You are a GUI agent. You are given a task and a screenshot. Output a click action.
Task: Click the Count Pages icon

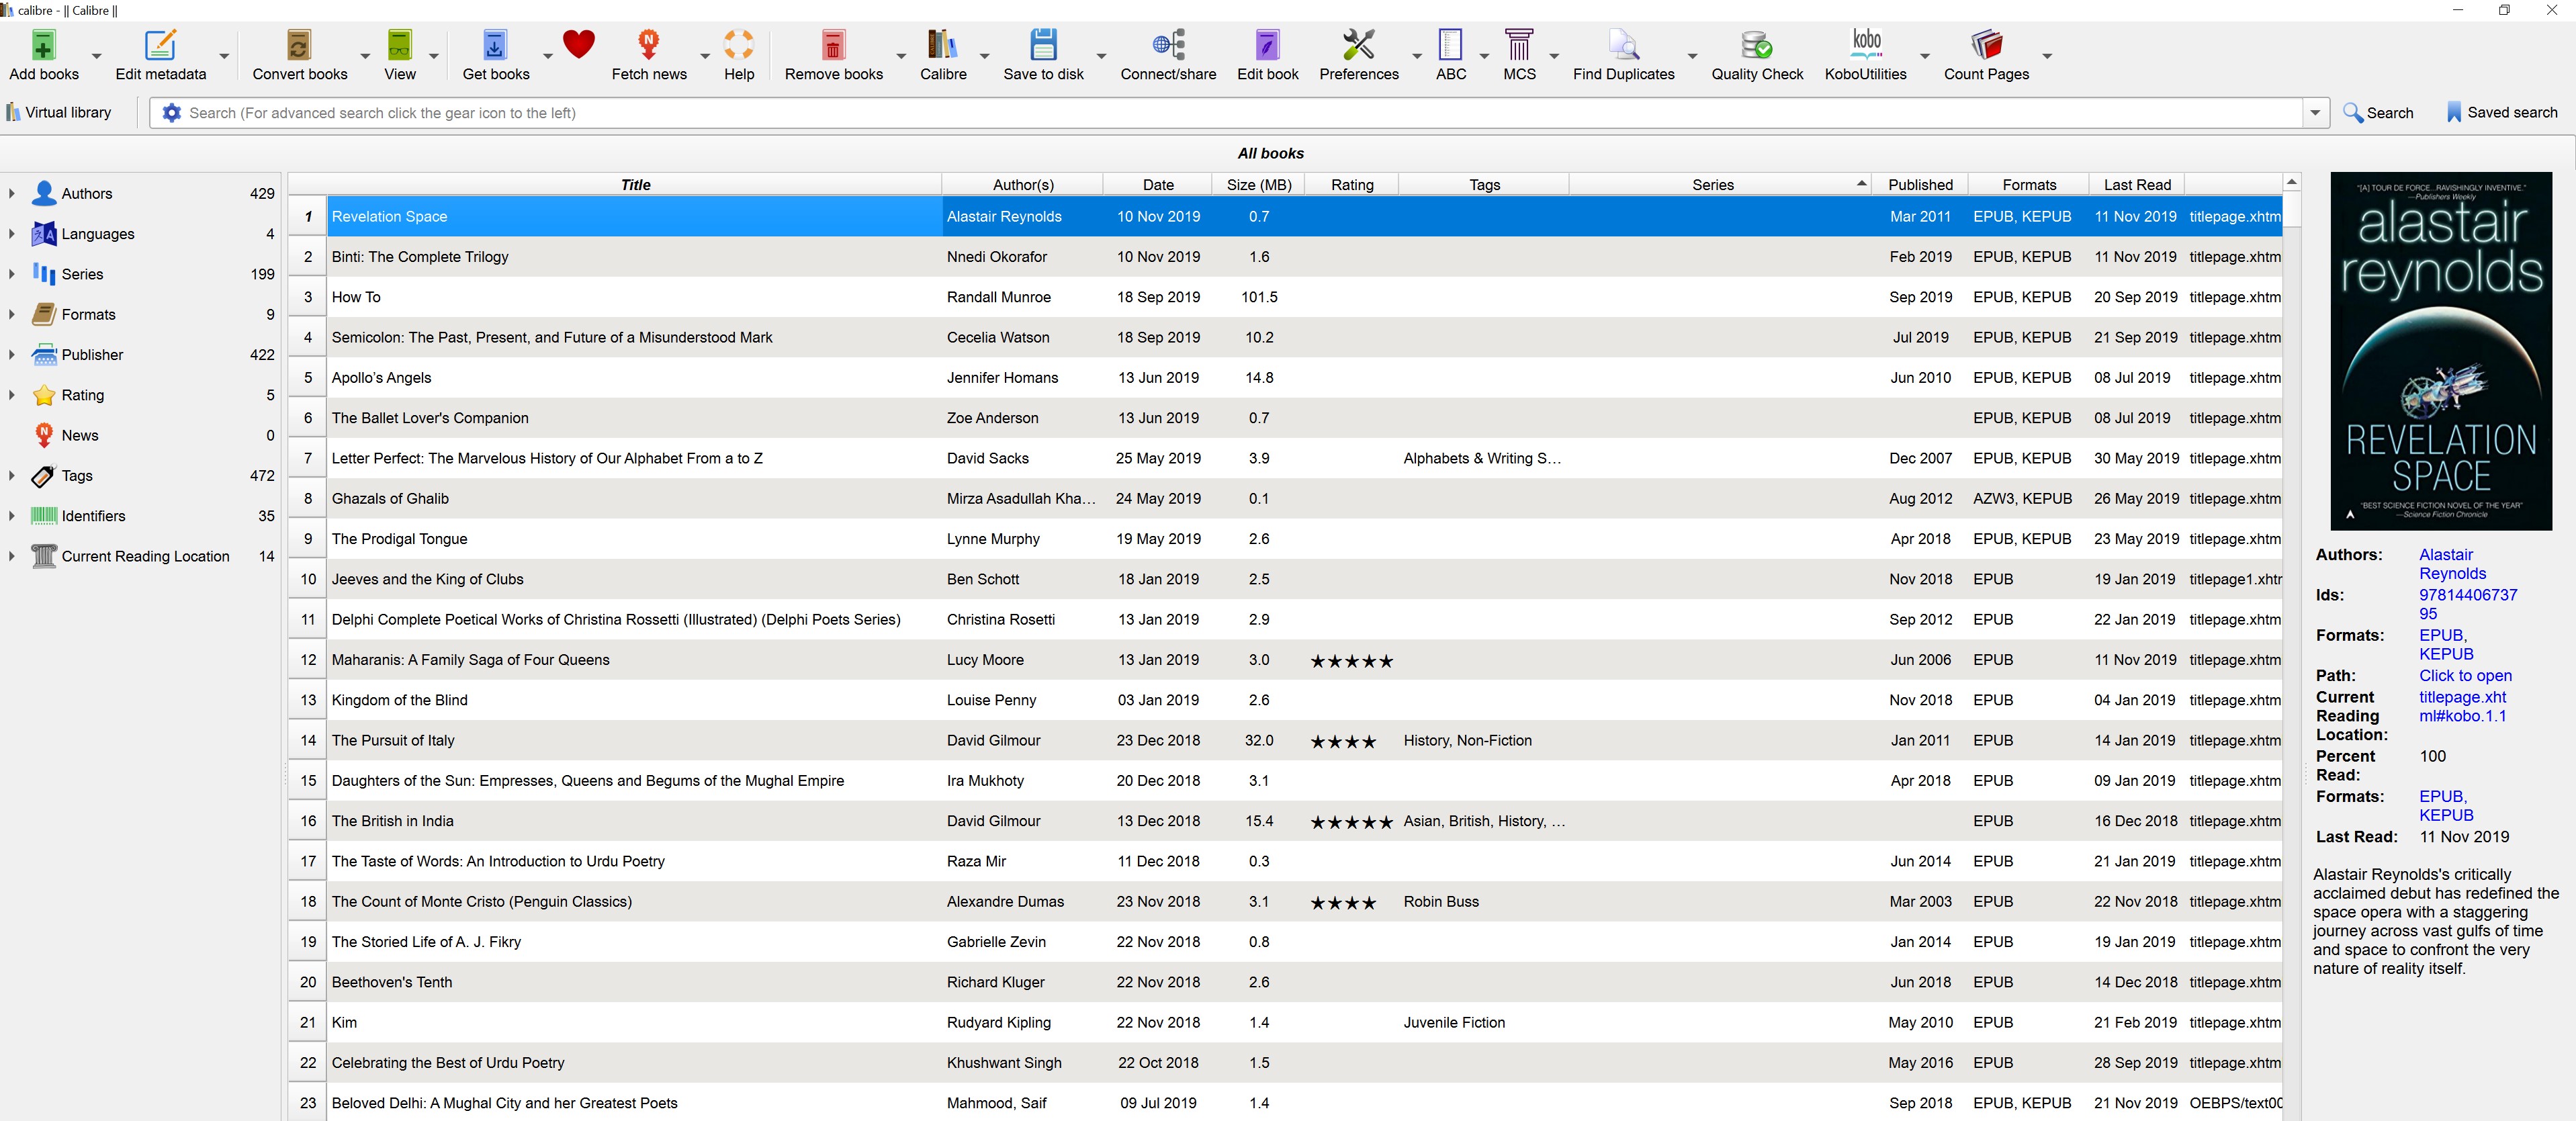(x=1986, y=46)
